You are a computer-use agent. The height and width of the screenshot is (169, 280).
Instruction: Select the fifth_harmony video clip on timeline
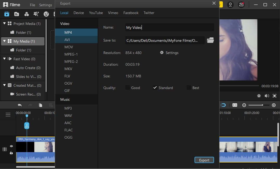pos(36,149)
